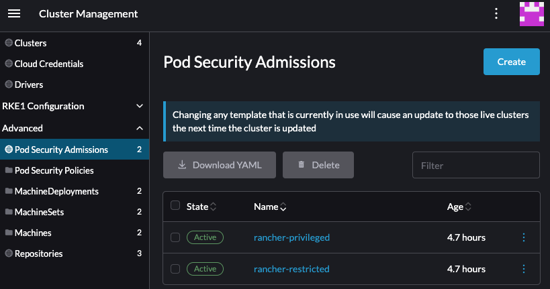Check the rancher-restricted row checkbox
This screenshot has width=550, height=289.
(x=175, y=269)
